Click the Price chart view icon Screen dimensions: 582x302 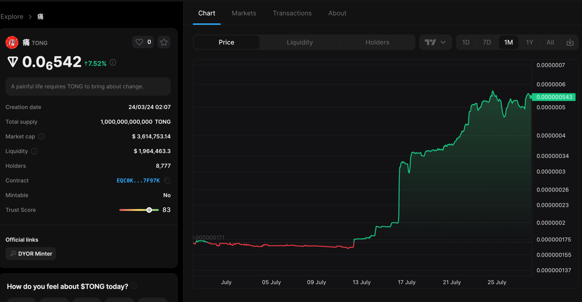[x=226, y=42]
